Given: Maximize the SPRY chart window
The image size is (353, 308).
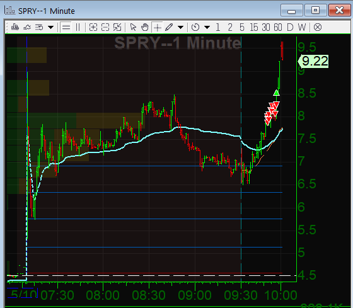Looking at the screenshot, I should click(x=315, y=10).
